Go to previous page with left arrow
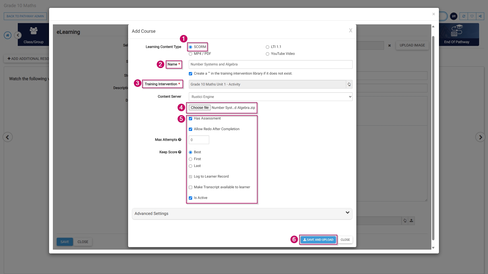488x274 pixels. point(8,137)
